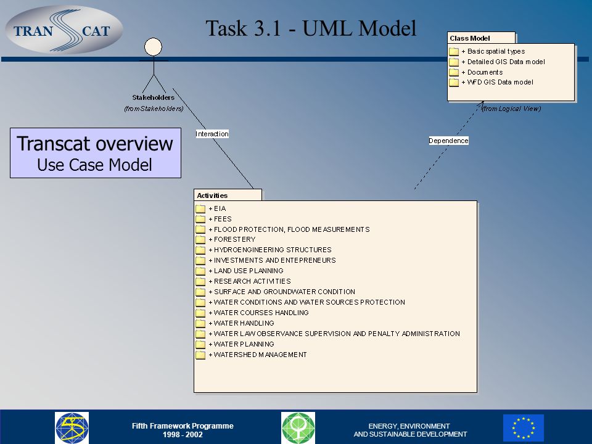Click the LAND USE PLANNING folder icon

(200, 271)
